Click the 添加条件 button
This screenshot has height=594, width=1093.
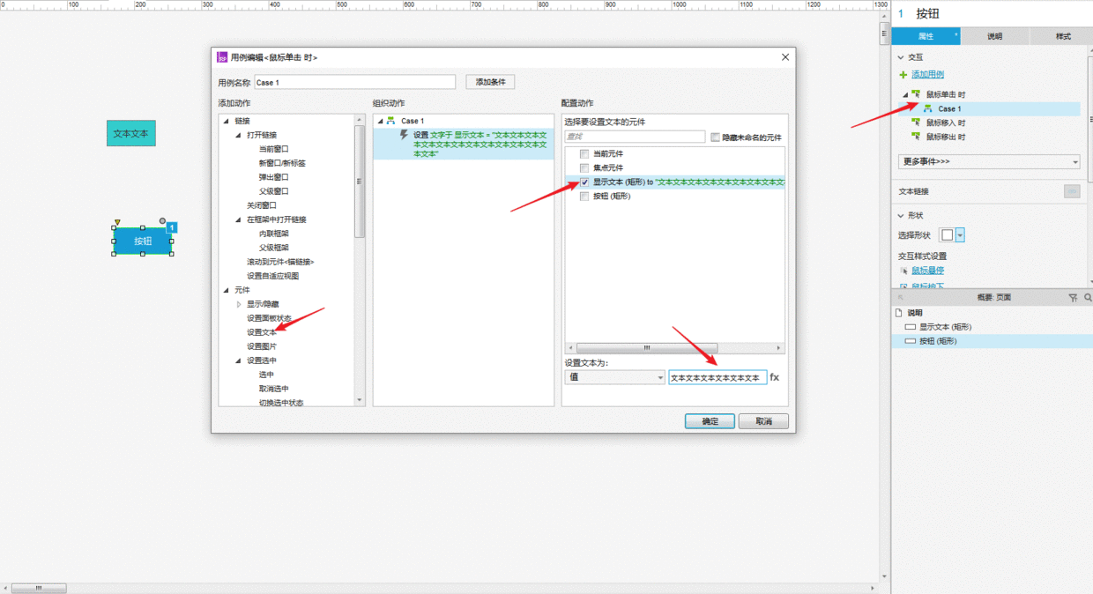[490, 82]
